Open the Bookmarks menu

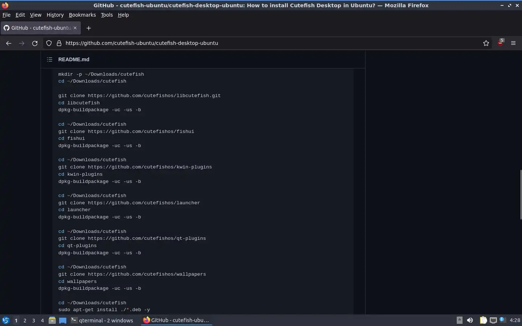coord(82,15)
